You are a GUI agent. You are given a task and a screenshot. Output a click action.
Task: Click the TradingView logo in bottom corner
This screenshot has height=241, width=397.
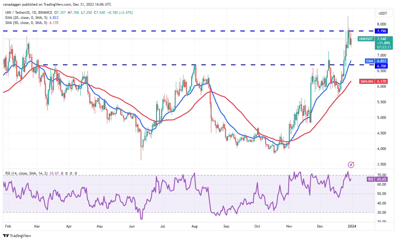tap(17, 236)
